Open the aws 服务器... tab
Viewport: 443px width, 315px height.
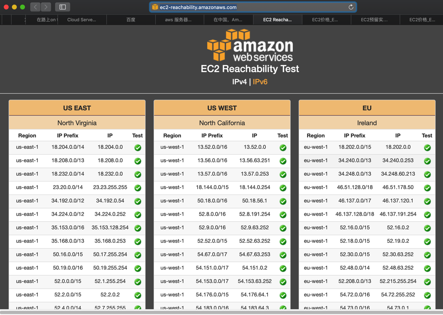click(180, 20)
